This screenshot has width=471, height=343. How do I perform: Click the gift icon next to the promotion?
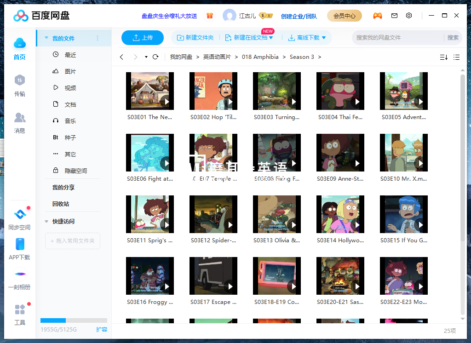(210, 15)
